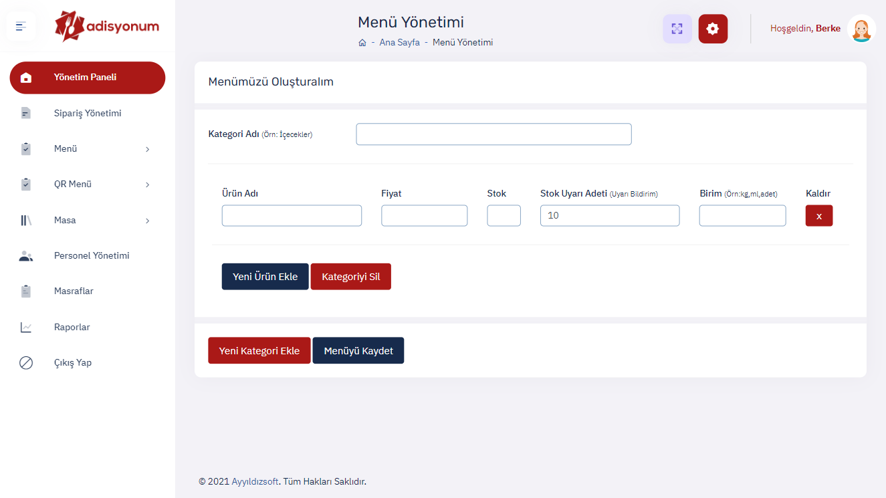Expand the Masa sidebar submenu
This screenshot has width=886, height=498.
coord(147,221)
